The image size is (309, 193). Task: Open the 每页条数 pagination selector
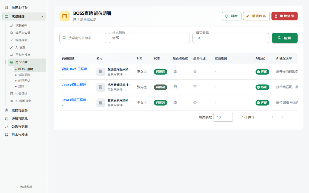point(223,117)
